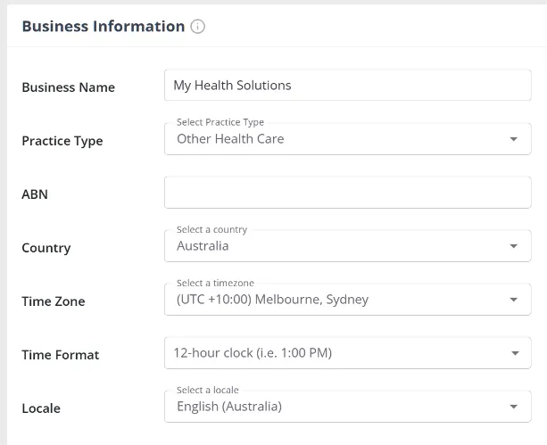Click the Country label

point(46,248)
